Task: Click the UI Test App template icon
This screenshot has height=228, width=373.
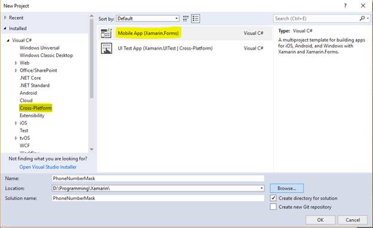Action: pos(106,48)
